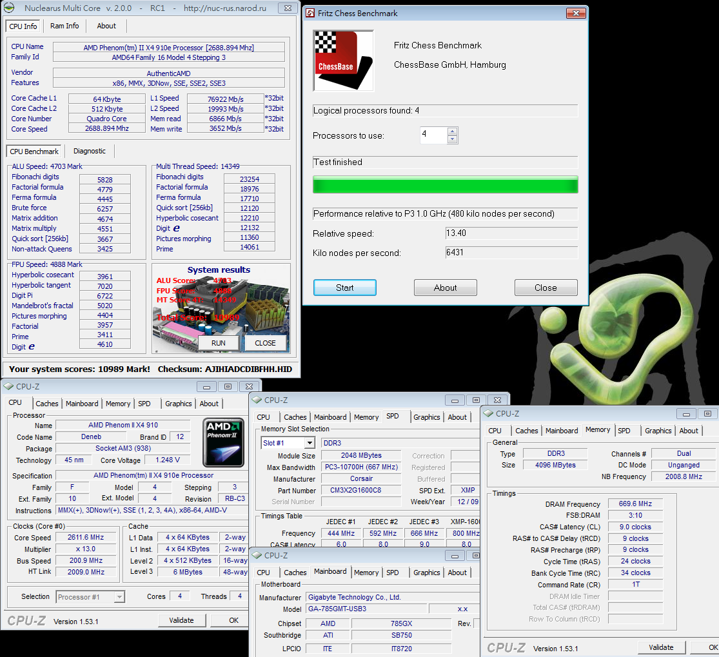This screenshot has width=719, height=657.
Task: Click the Mem read value 6866 Mb/s
Action: click(x=225, y=118)
